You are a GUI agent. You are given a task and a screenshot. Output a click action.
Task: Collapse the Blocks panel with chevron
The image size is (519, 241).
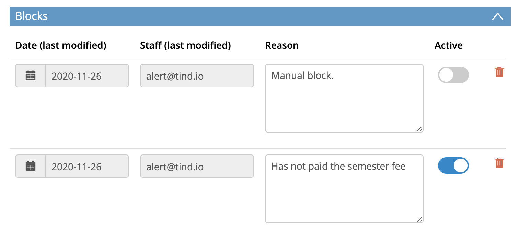(497, 16)
